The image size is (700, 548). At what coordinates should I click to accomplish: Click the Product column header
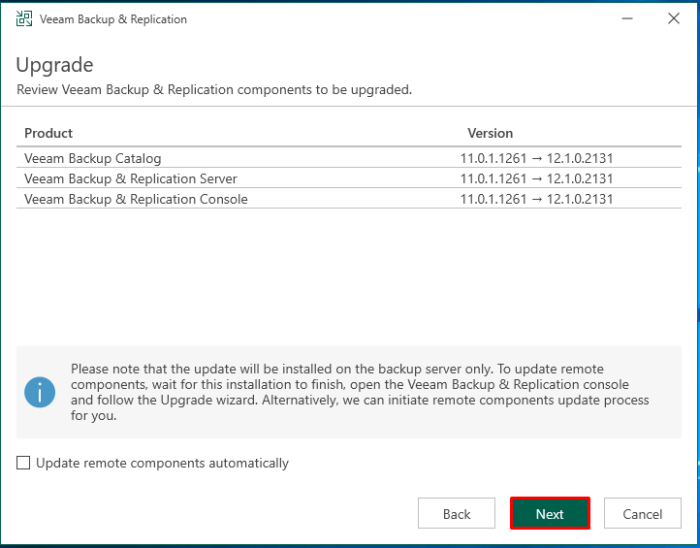click(x=48, y=133)
